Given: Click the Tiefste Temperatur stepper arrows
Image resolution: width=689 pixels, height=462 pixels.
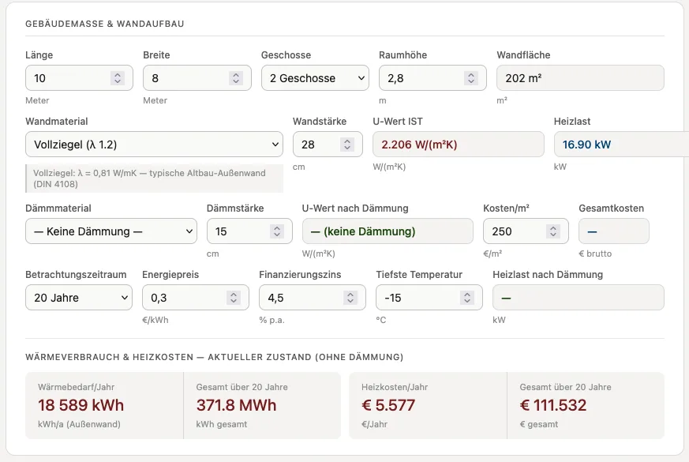Looking at the screenshot, I should tap(466, 298).
